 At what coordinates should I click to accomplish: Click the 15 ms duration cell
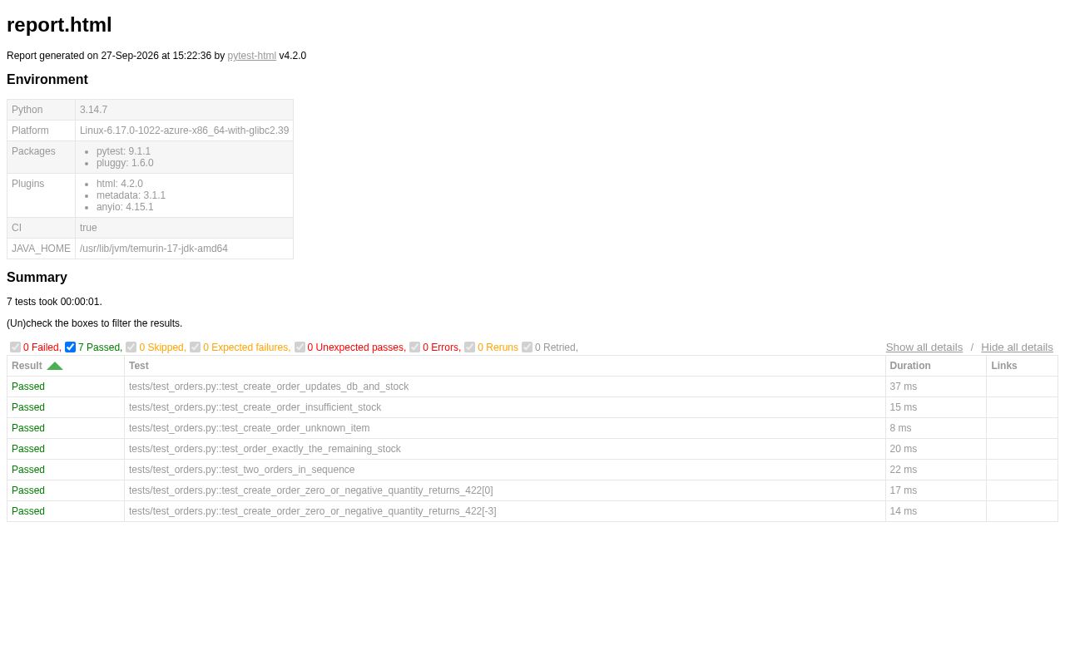click(936, 407)
